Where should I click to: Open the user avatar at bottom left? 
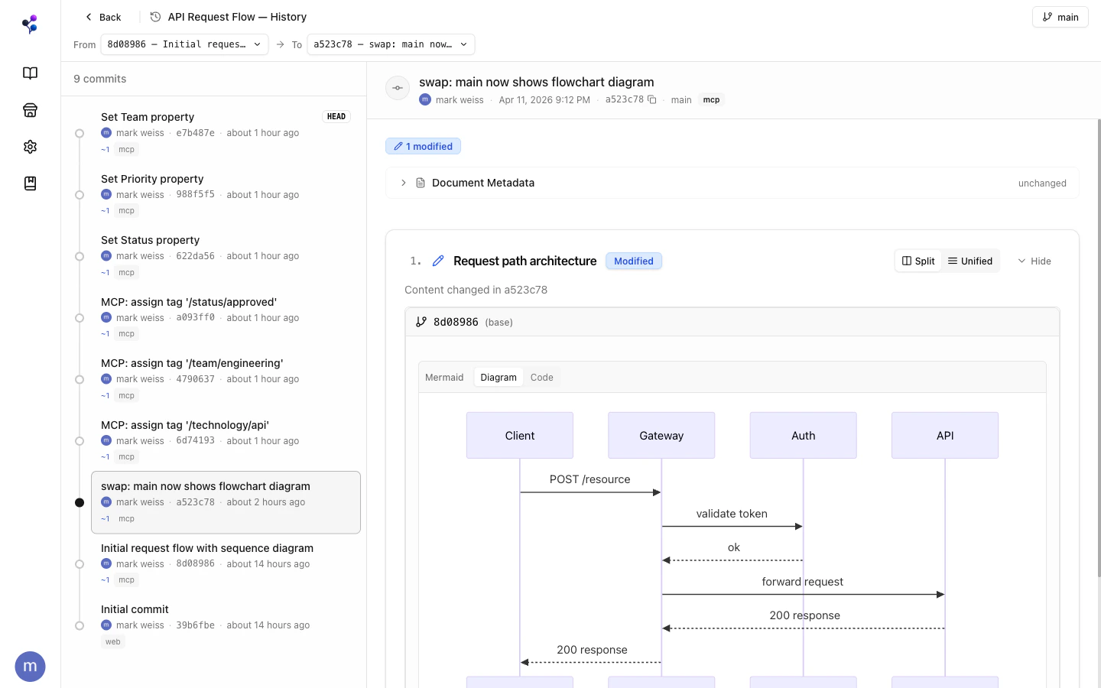[x=30, y=666]
